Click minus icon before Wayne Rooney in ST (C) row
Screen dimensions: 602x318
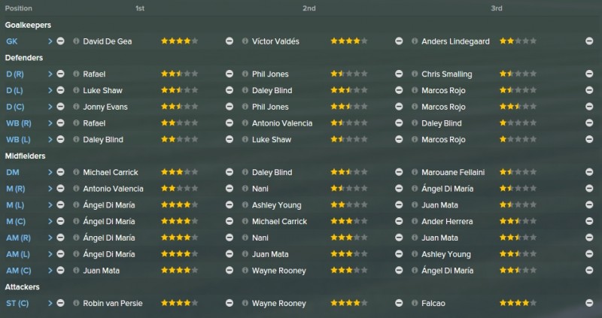tap(230, 303)
